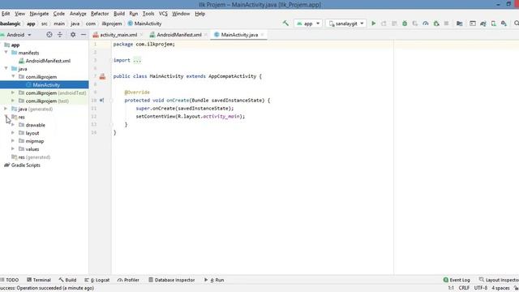Select Gradle Scripts in project tree
Viewport: 519px width, 292px height.
coord(25,165)
